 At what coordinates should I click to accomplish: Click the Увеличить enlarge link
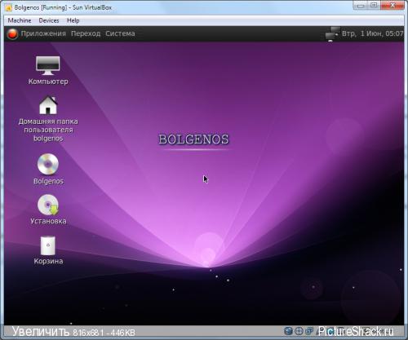click(x=41, y=332)
